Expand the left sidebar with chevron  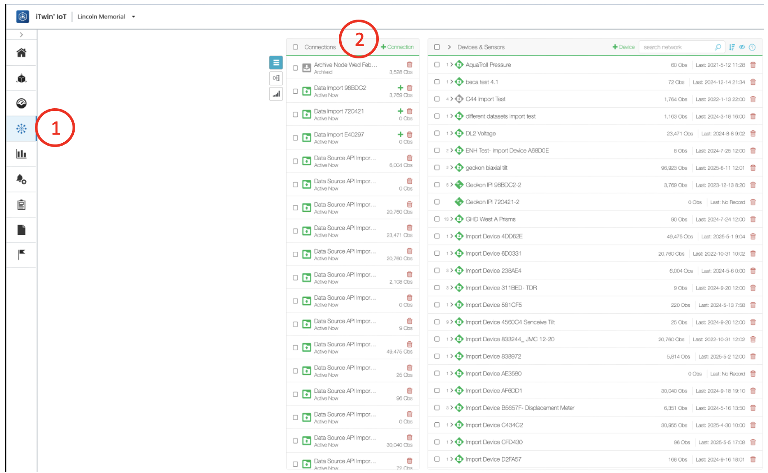coord(21,35)
